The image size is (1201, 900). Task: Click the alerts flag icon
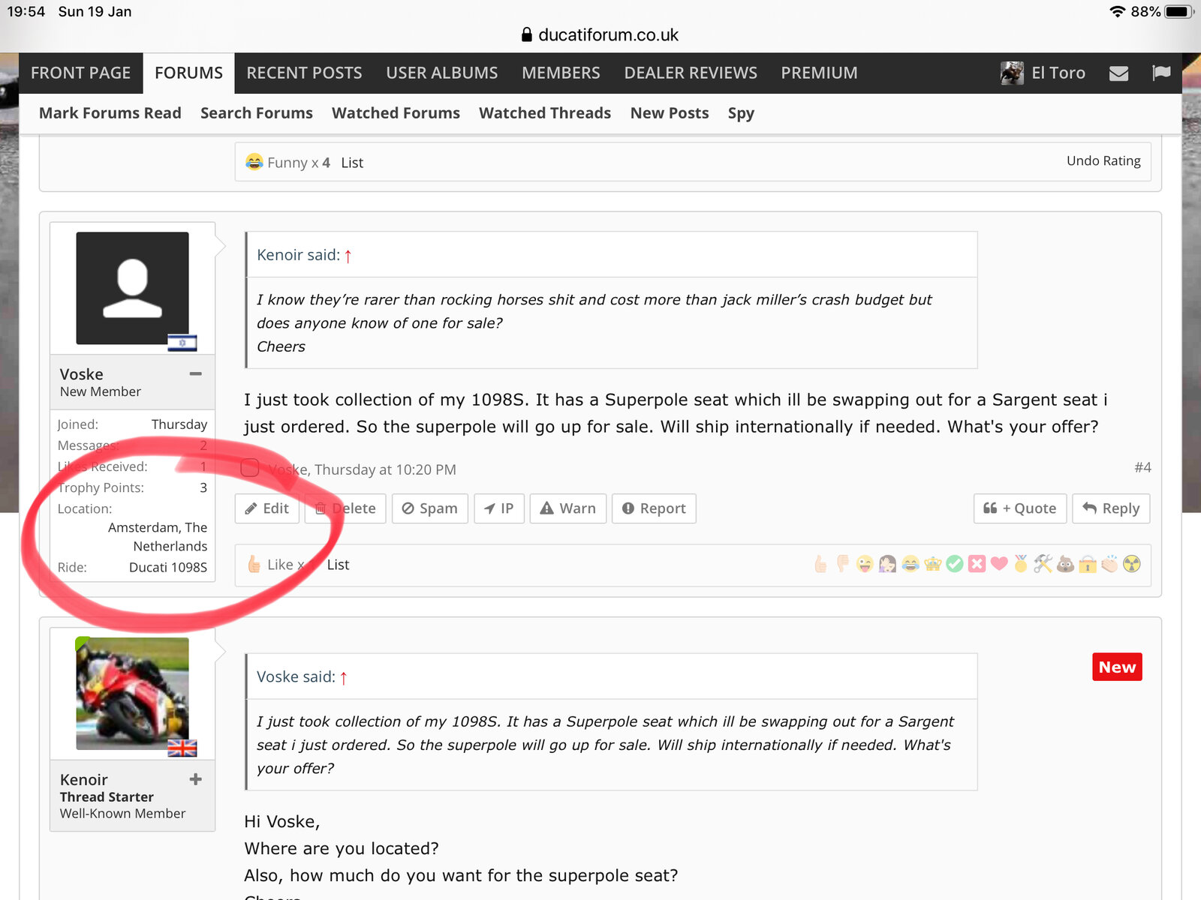1160,73
